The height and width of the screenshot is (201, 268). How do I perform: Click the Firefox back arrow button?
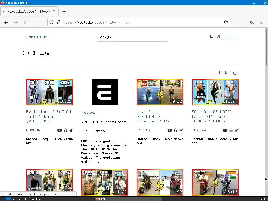tap(6, 23)
